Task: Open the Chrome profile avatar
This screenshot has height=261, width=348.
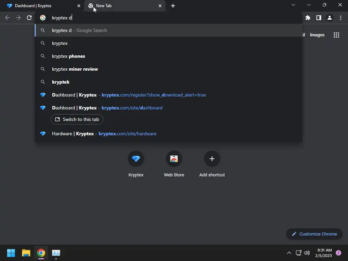Action: coord(330,18)
